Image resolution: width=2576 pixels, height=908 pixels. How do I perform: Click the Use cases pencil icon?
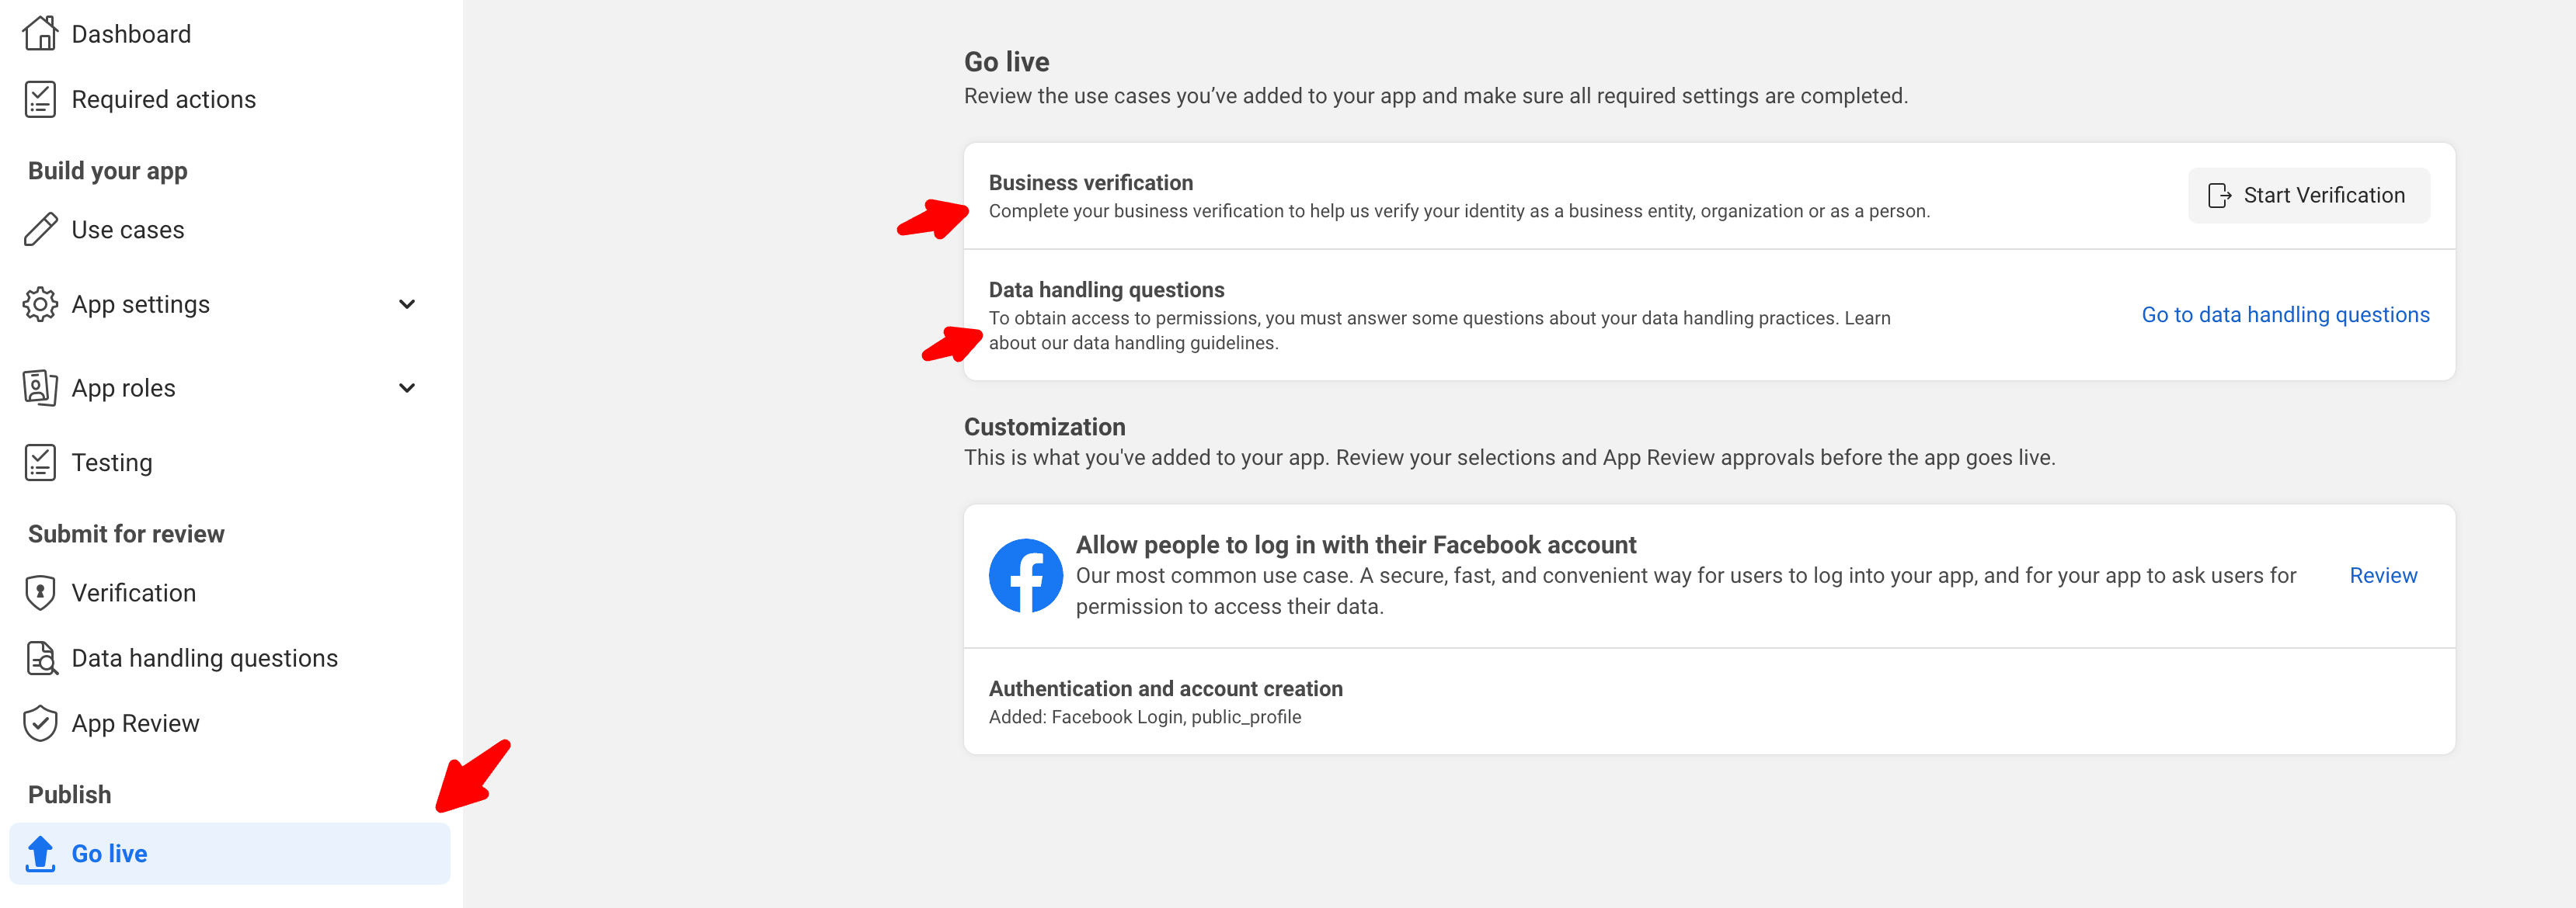point(40,230)
